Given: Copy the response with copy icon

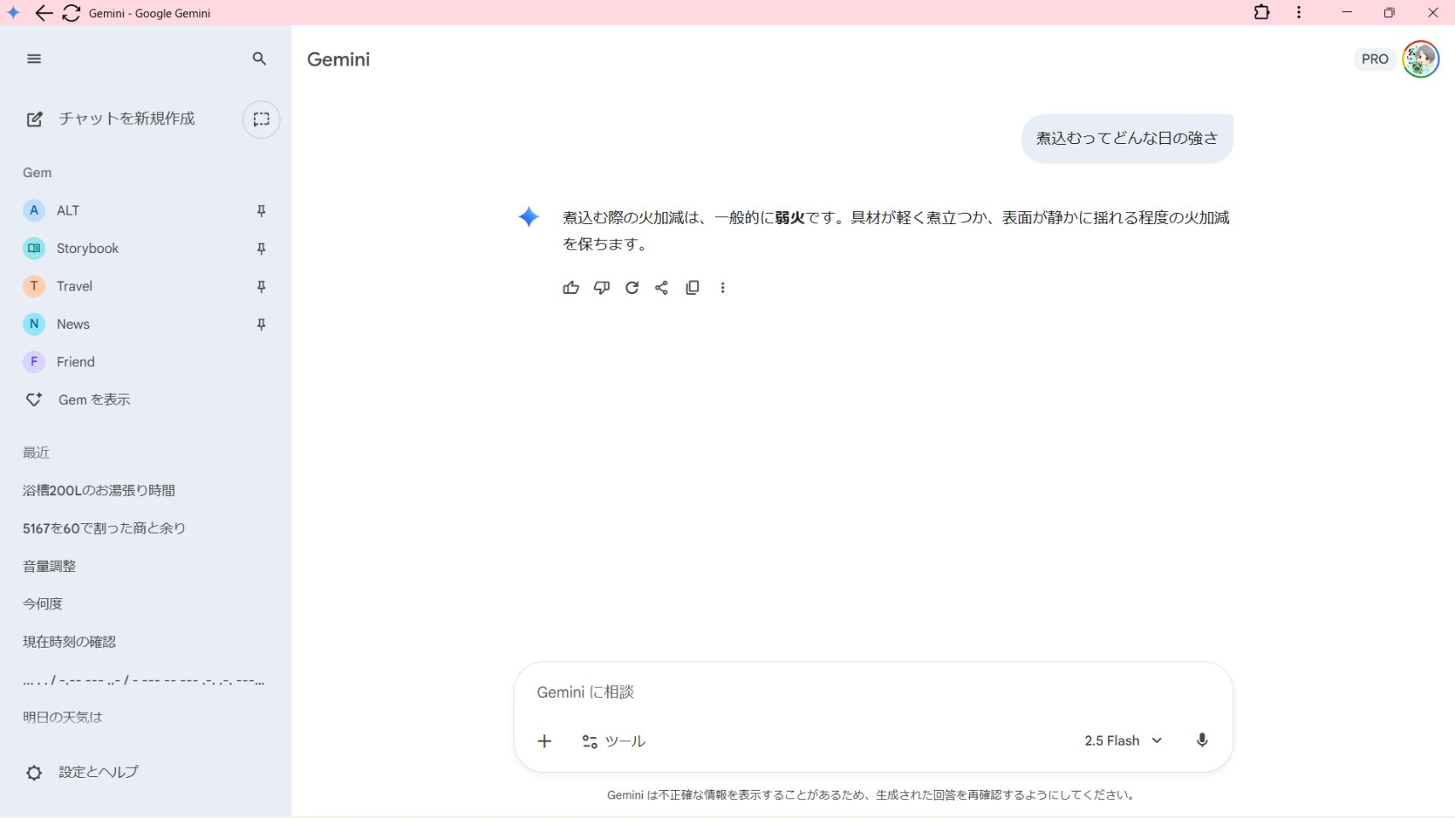Looking at the screenshot, I should tap(692, 288).
